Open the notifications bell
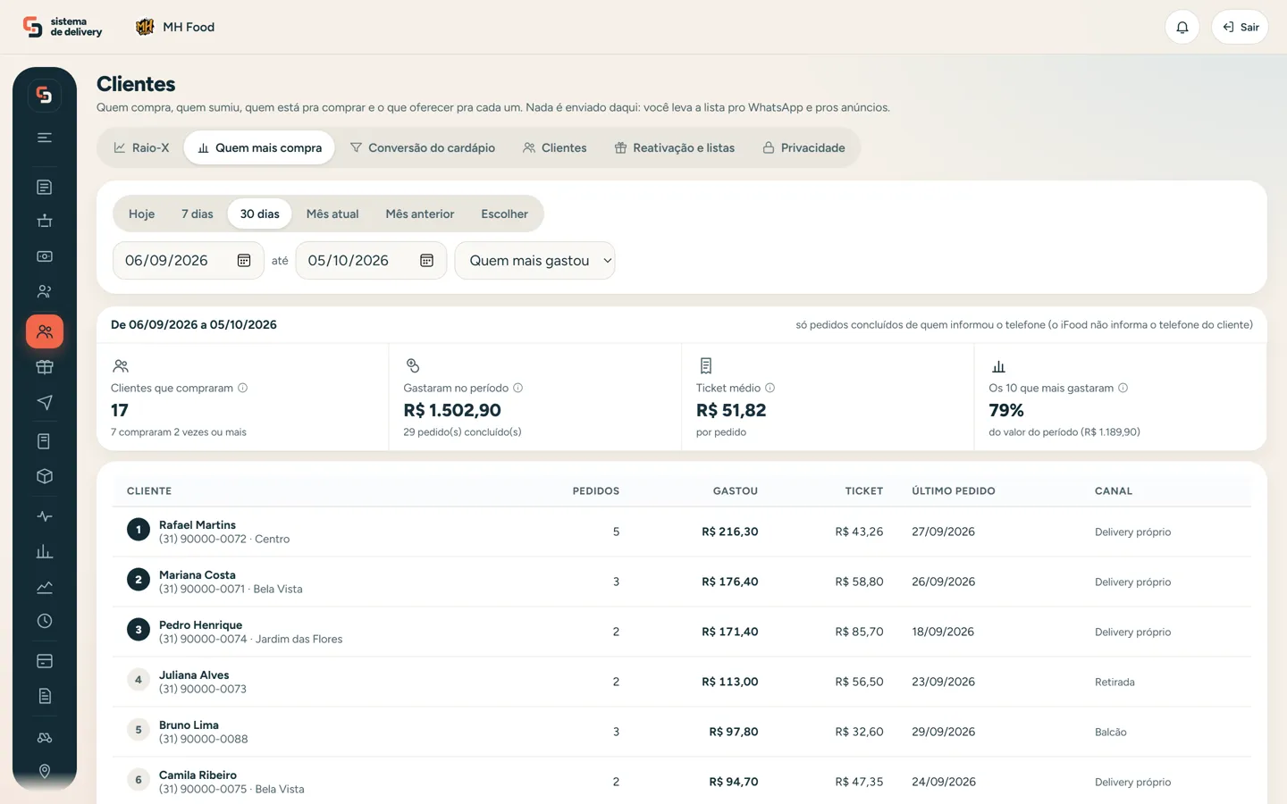1287x804 pixels. tap(1182, 27)
